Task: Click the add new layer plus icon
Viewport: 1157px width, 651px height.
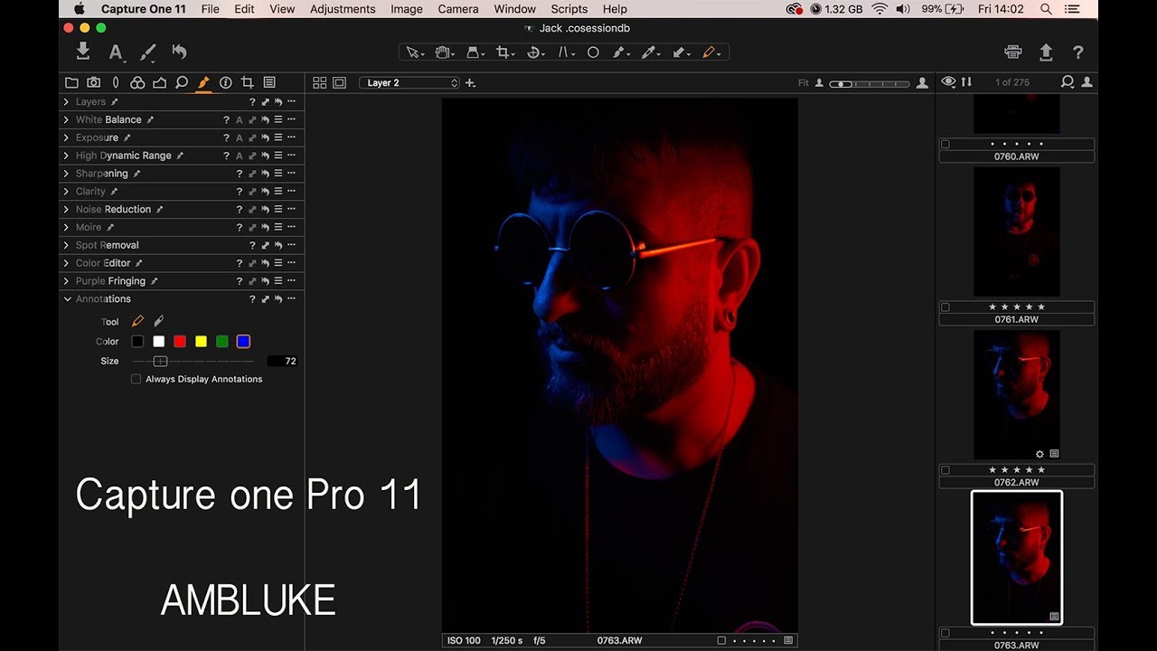Action: [x=470, y=83]
